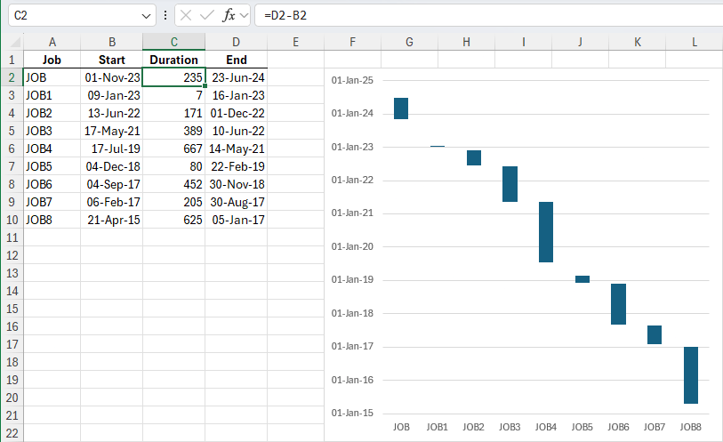The image size is (723, 442).
Task: Select cell containing 09-Jan-23
Action: (111, 95)
